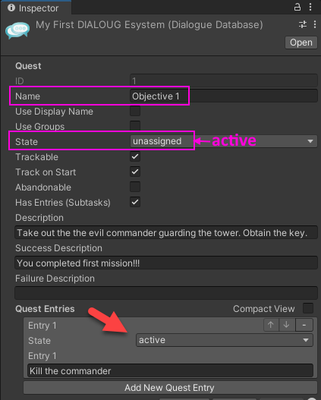321x400 pixels.
Task: Move Entry 1 up with arrow
Action: tap(271, 325)
